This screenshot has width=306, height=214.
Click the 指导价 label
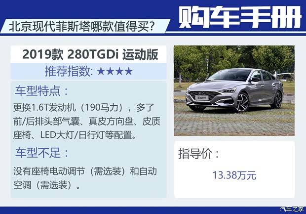pos(199,154)
